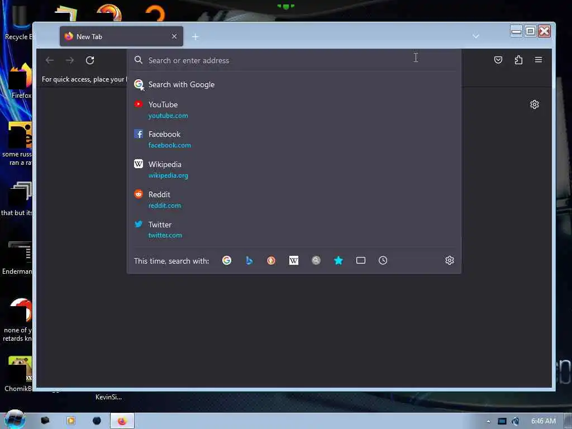Select the gray magnifier search engine icon
Image resolution: width=572 pixels, height=429 pixels.
tap(316, 260)
